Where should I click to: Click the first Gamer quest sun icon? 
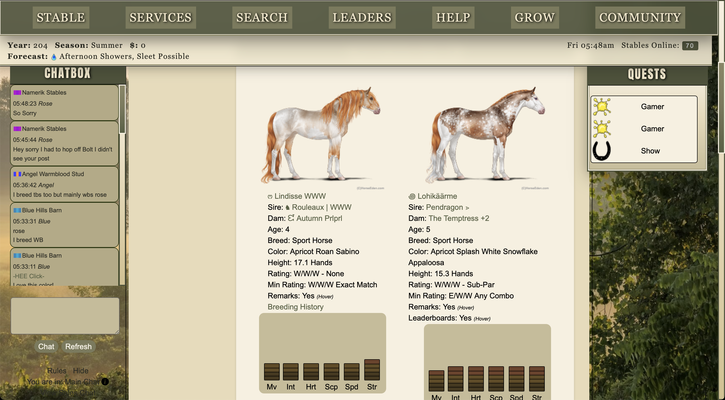tap(602, 107)
